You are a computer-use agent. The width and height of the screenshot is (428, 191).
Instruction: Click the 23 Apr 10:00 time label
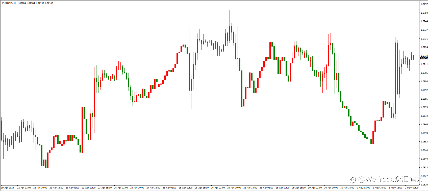[x=89, y=188]
